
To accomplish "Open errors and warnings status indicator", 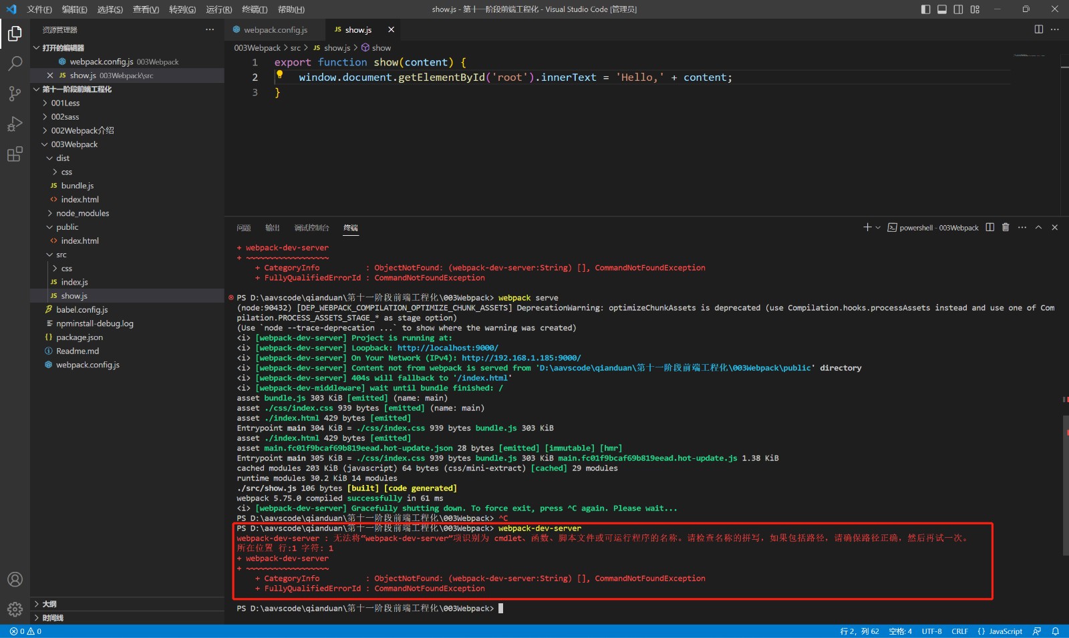I will (25, 631).
